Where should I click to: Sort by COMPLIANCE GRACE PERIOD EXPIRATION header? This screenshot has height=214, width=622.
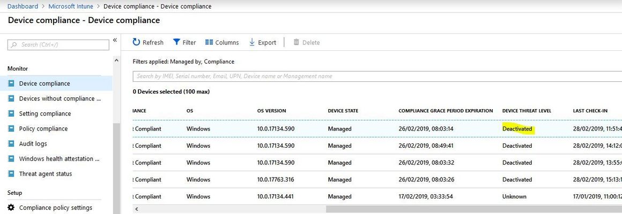pyautogui.click(x=446, y=111)
